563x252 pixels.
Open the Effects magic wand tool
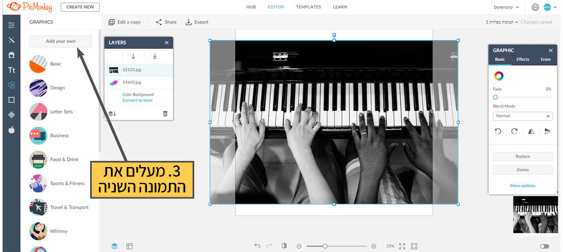[11, 40]
